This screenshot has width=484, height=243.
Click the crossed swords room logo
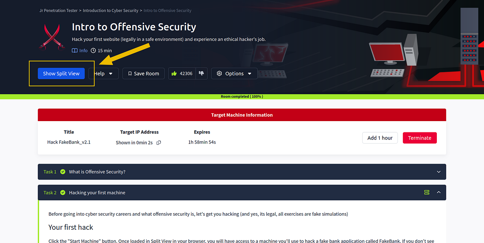coord(52,36)
